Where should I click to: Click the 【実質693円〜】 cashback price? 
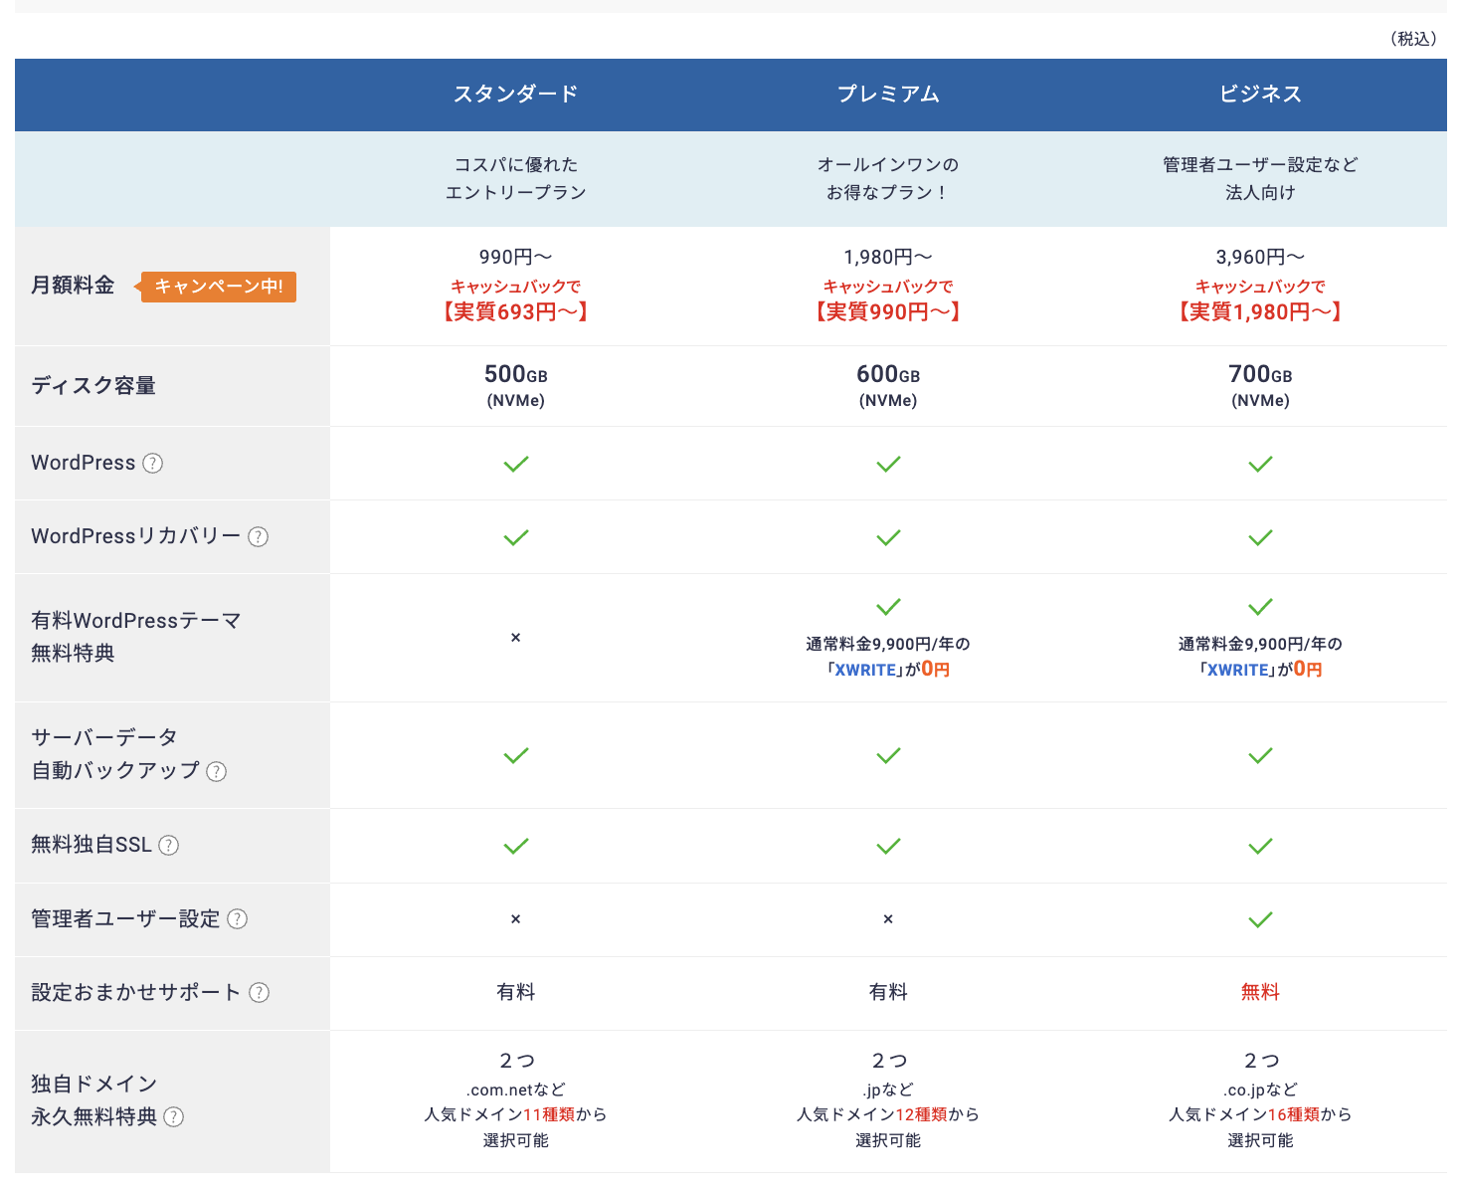(515, 312)
